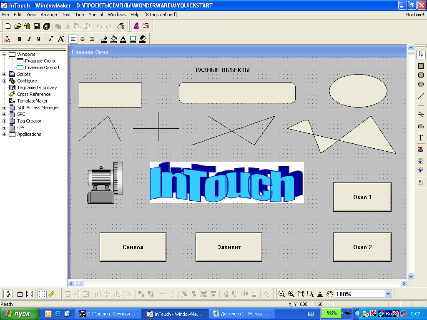Select the Rounded Rectangle drawing tool
The image size is (427, 320).
point(421,75)
